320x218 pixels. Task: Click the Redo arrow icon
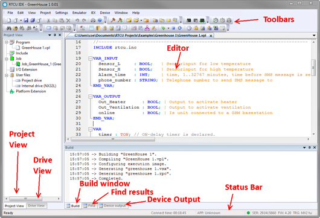[x=84, y=20]
